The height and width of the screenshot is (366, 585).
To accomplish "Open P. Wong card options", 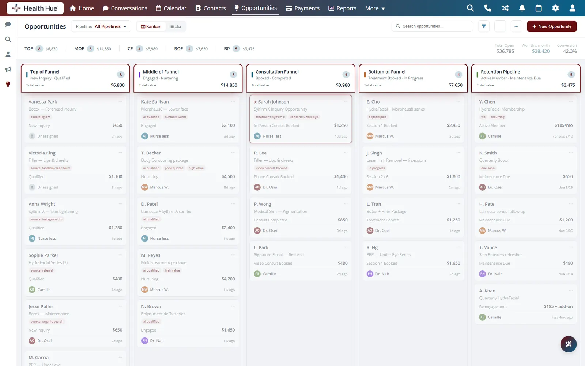I will pos(346,204).
